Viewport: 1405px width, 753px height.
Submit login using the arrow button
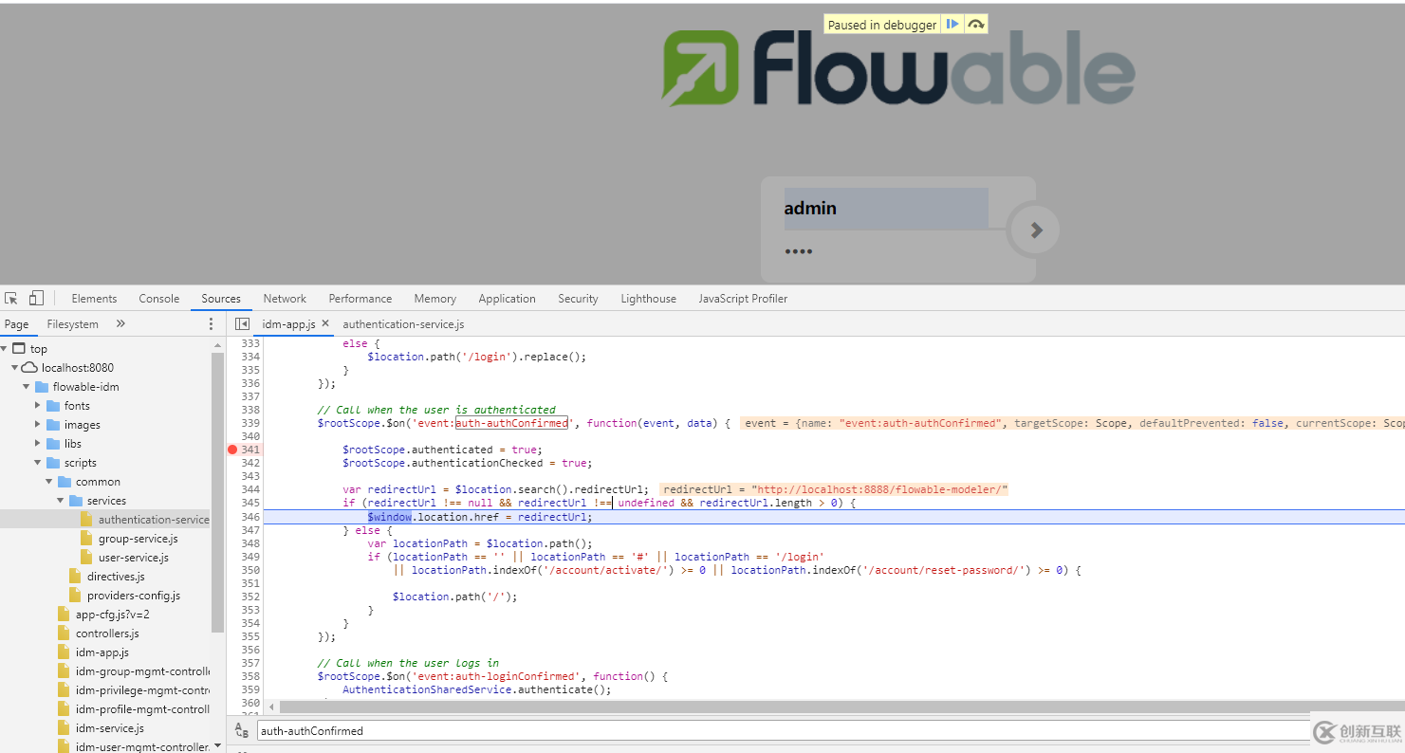coord(1033,229)
